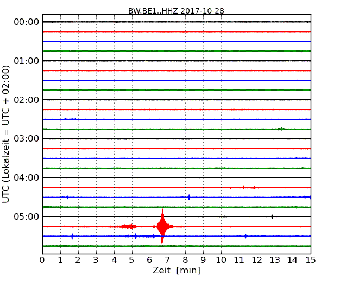Click x-axis tick label 14
The width and height of the screenshot is (353, 282).
click(x=293, y=260)
